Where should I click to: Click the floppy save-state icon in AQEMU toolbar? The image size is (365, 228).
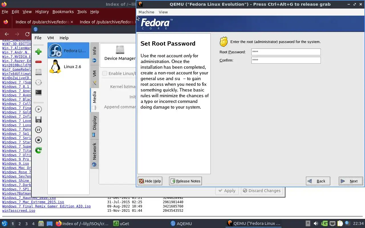click(38, 119)
